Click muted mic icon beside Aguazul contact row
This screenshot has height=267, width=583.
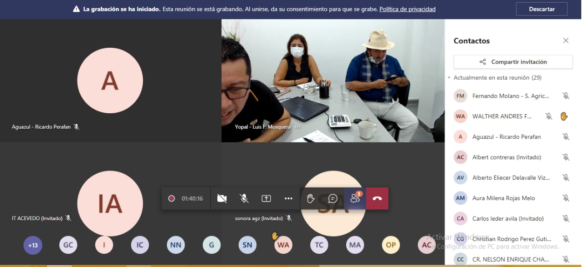coord(566,137)
